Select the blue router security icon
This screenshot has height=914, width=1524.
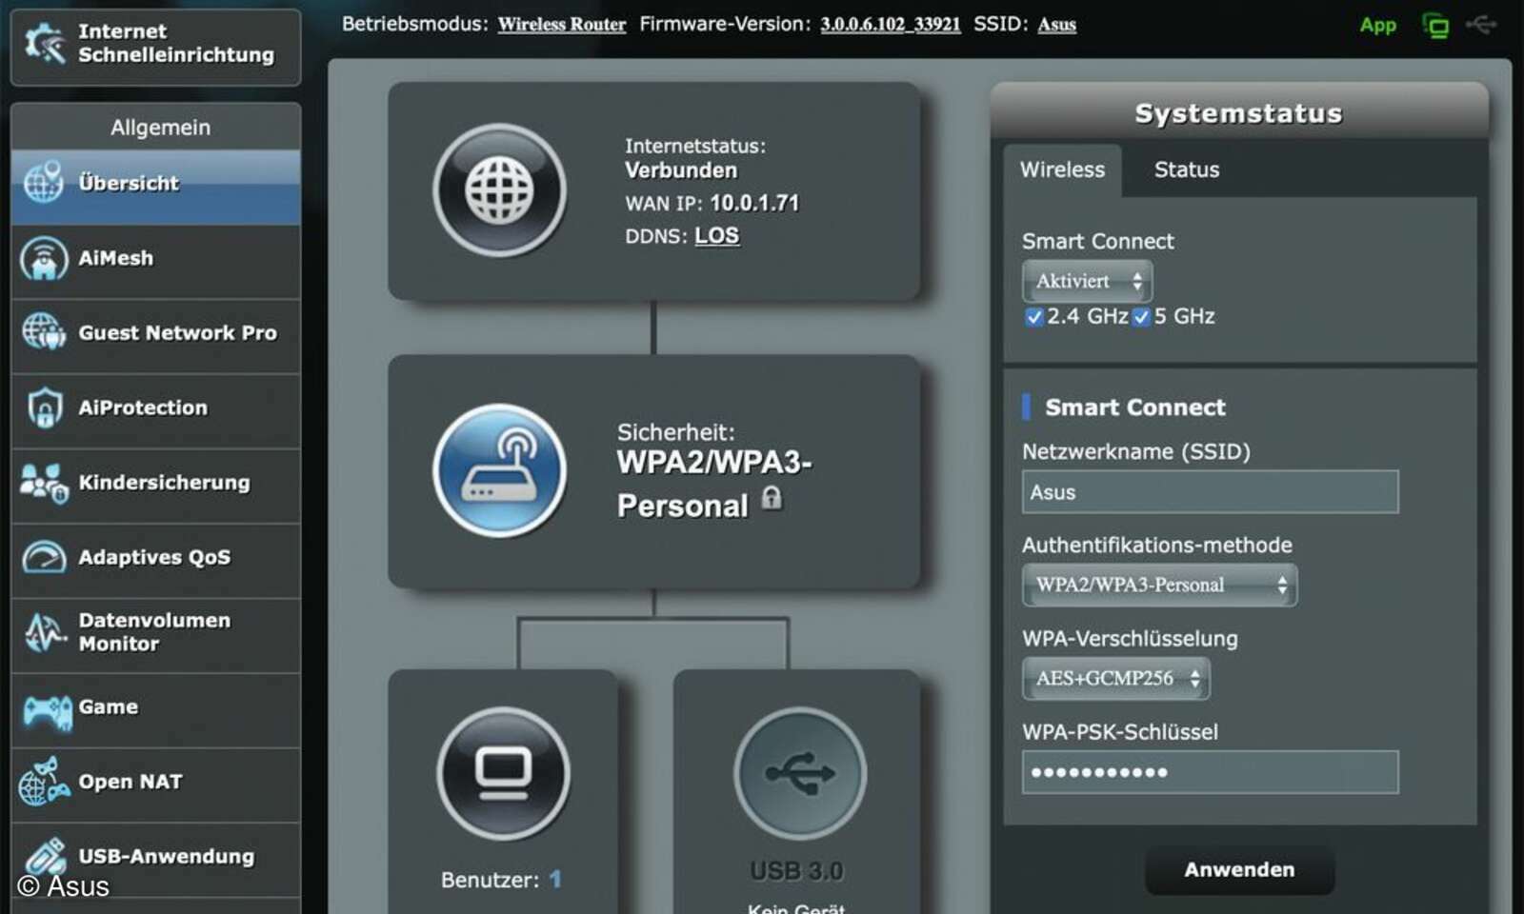(499, 470)
